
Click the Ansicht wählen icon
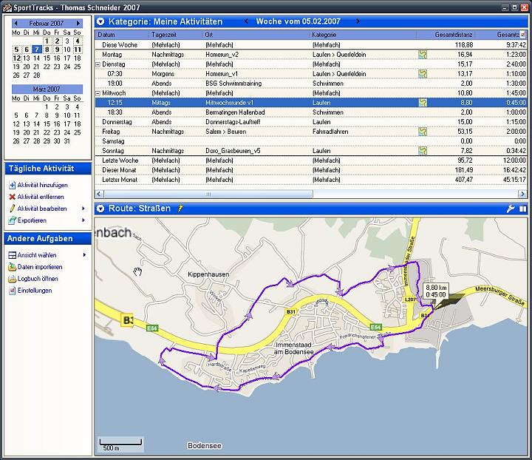(13, 255)
